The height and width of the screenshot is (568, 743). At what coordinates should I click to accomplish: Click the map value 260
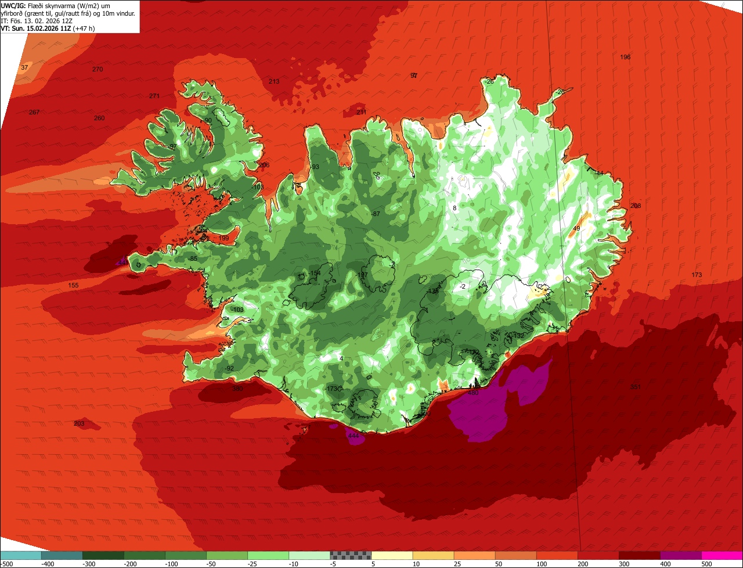[99, 118]
